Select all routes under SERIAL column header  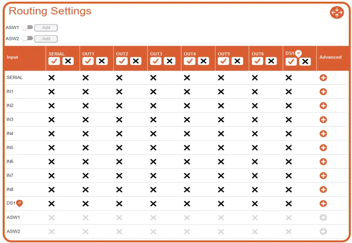click(54, 61)
